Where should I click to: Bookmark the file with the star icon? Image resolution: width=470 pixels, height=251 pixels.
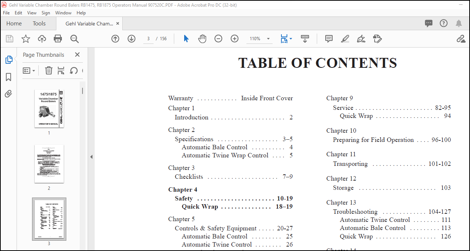tap(26, 39)
